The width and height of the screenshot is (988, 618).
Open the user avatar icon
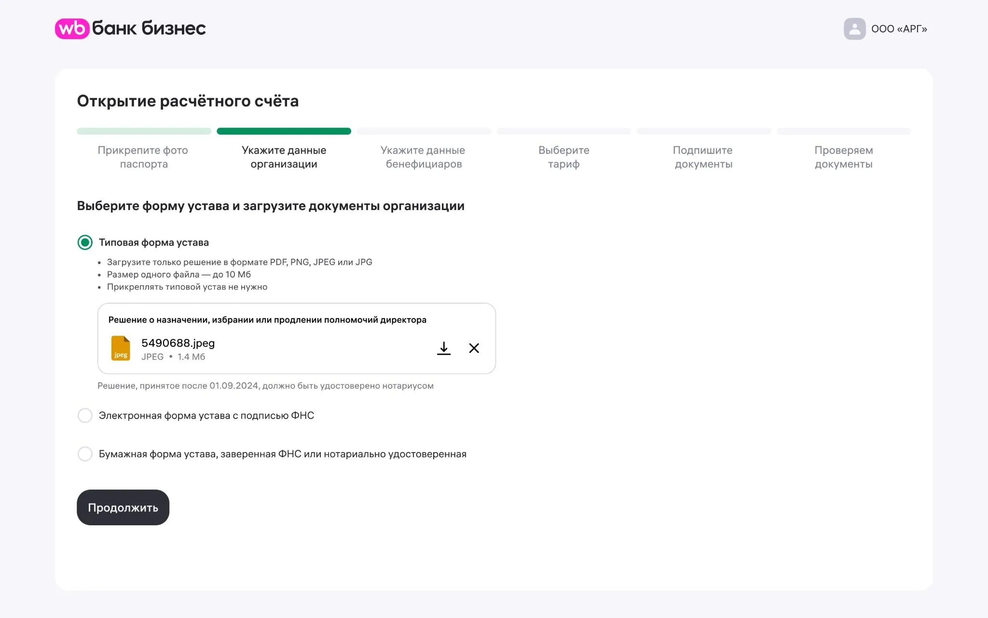tap(854, 29)
